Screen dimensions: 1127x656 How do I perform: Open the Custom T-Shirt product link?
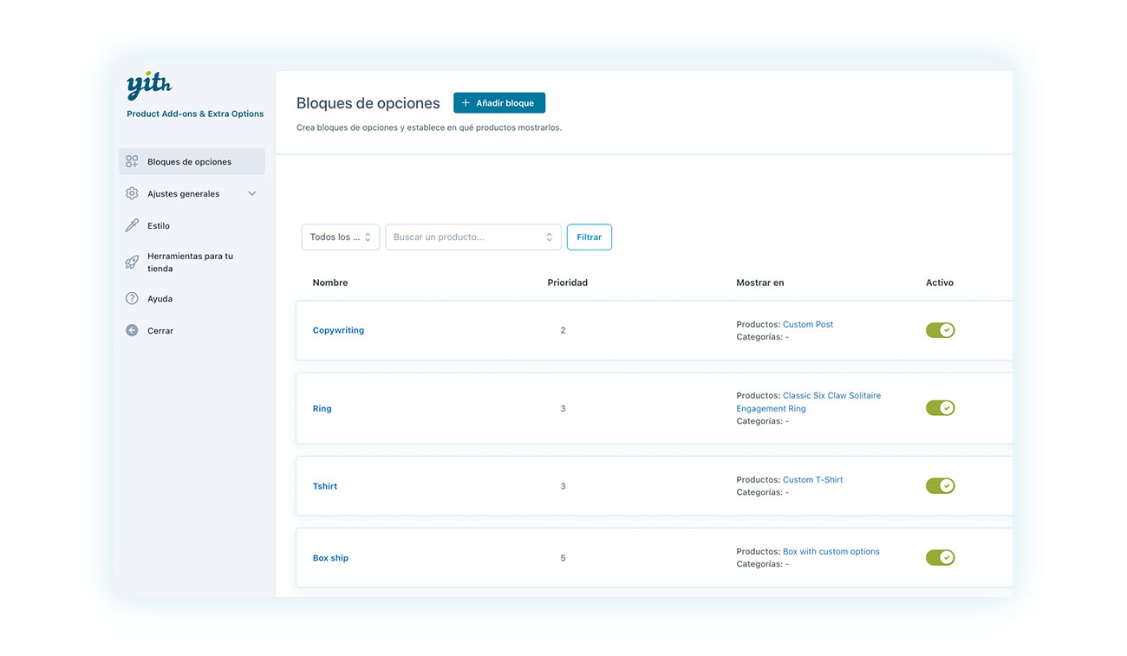click(x=812, y=480)
